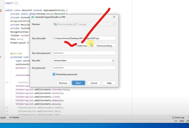
Task: Click the Constants.Queue line
Action: [38, 104]
